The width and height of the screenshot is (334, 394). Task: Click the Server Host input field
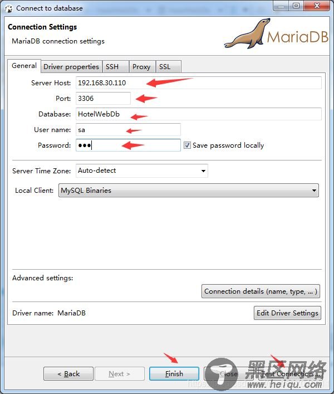(x=199, y=83)
